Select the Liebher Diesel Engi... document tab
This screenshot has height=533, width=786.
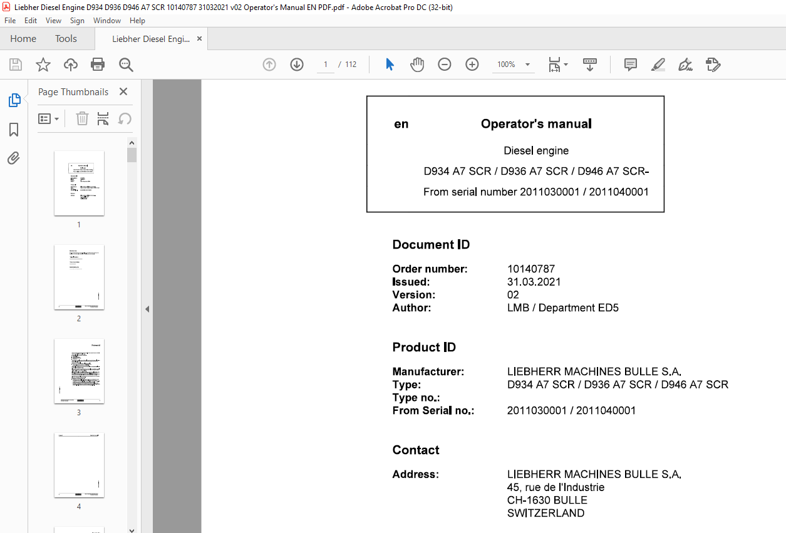151,39
